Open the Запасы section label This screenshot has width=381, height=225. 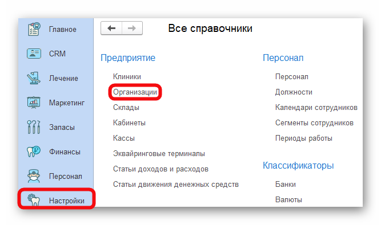click(62, 127)
